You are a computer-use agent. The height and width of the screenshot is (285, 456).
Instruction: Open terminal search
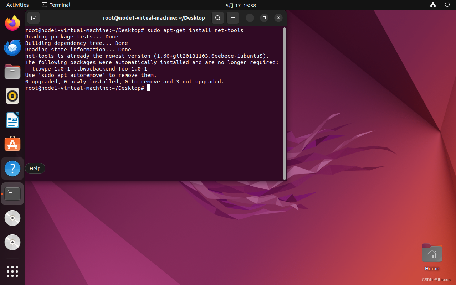coord(218,18)
